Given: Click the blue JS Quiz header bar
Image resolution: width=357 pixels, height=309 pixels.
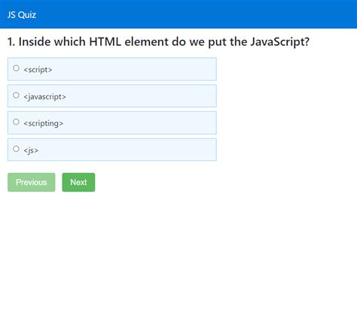Looking at the screenshot, I should 178,14.
